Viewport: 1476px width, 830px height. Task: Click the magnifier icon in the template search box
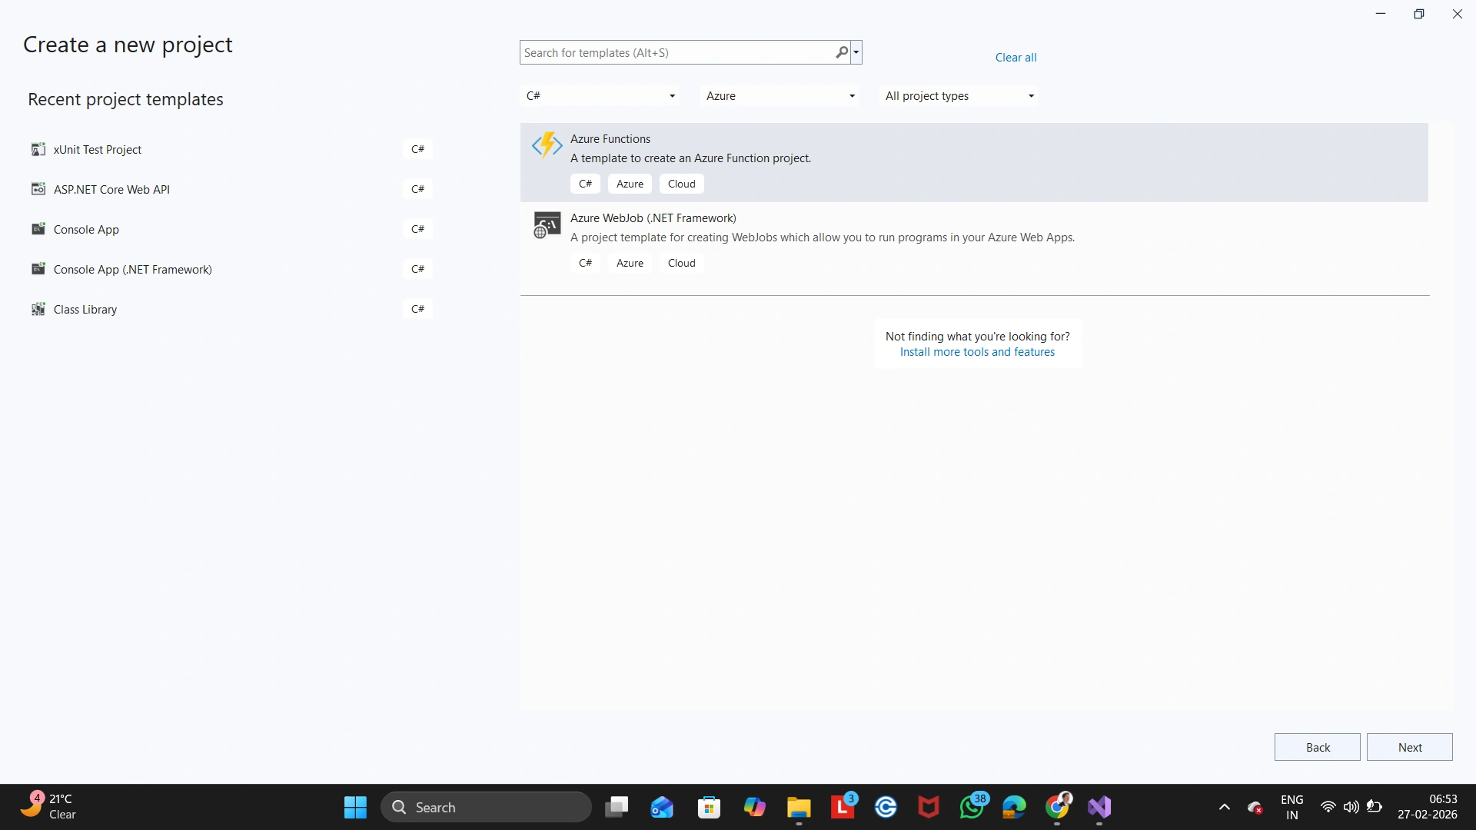click(842, 52)
